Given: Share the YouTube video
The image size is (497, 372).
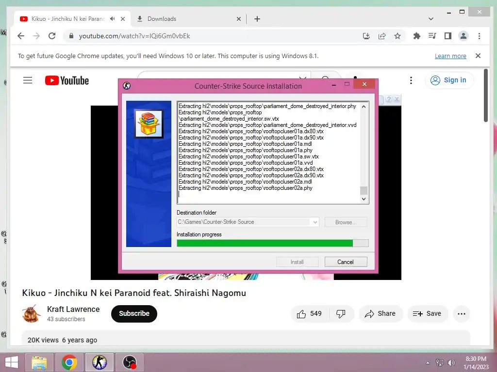Looking at the screenshot, I should 381,313.
